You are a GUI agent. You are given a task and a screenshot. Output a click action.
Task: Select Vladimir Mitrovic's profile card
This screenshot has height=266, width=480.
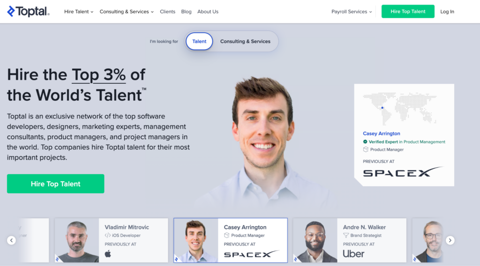pyautogui.click(x=112, y=240)
